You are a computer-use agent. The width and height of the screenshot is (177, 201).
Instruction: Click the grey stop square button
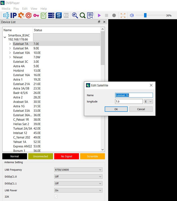pyautogui.click(x=107, y=15)
